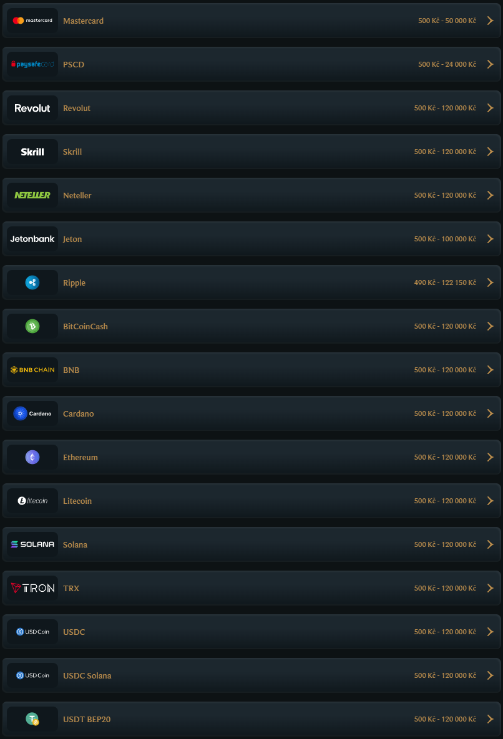Click the 490 Kč - 122 150 Kč limit
This screenshot has width=503, height=739.
pos(445,283)
